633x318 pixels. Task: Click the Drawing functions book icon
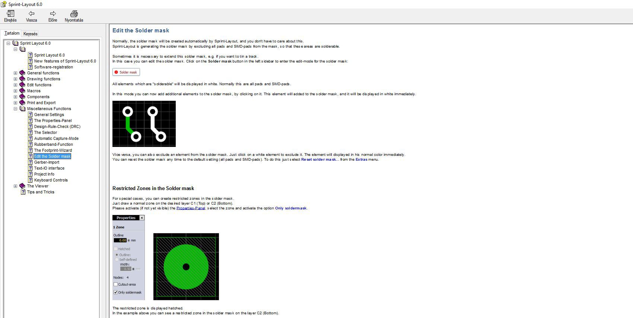click(22, 79)
